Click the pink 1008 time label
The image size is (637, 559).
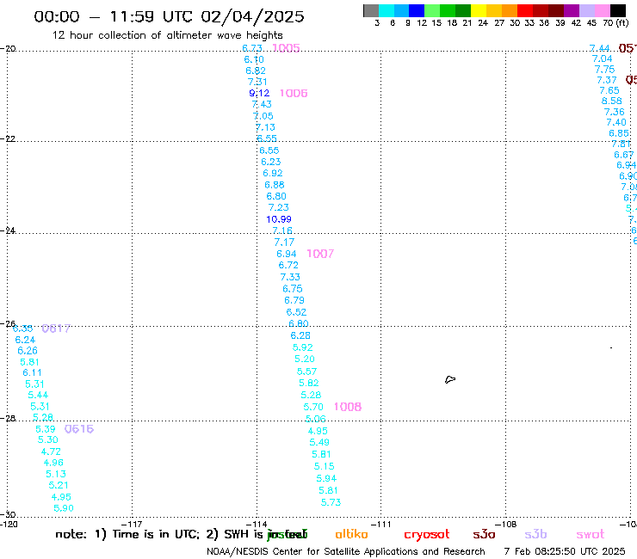pos(348,407)
